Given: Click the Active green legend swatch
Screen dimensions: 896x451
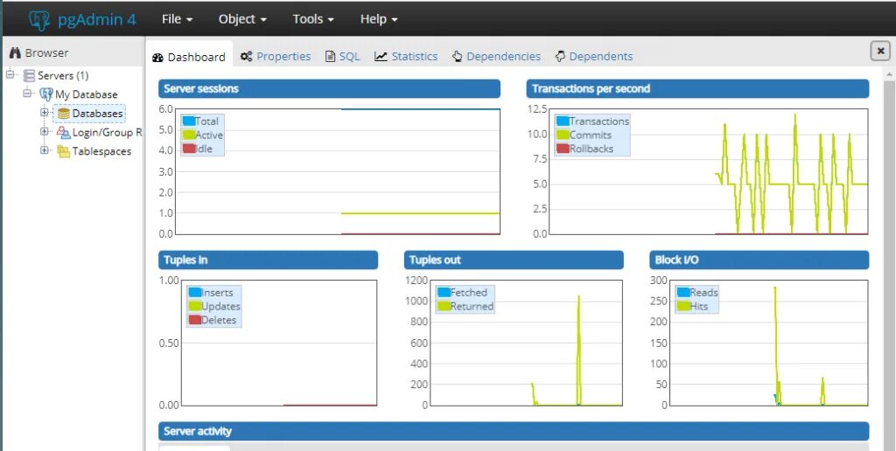Looking at the screenshot, I should click(x=189, y=135).
